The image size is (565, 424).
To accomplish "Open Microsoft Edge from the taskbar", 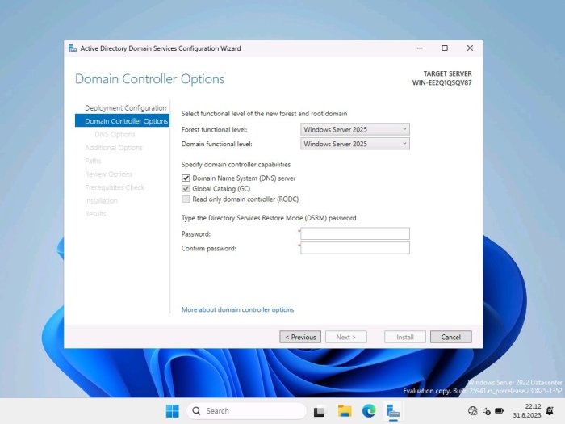I will [x=369, y=410].
